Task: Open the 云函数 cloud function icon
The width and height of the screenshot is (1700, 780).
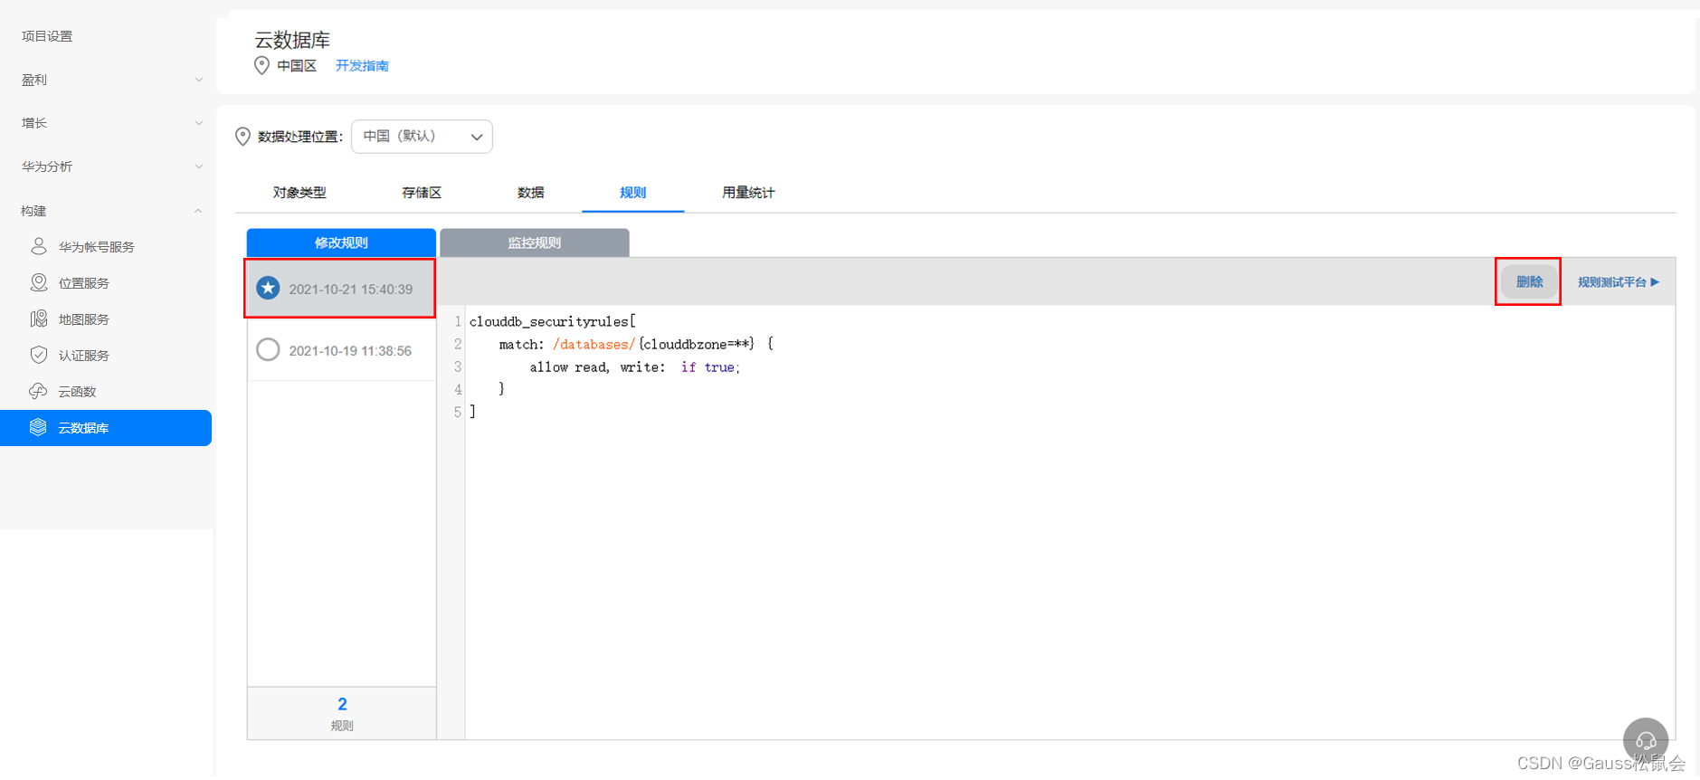Action: 38,391
